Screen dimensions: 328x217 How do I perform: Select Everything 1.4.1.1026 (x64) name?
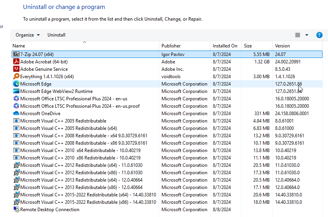pyautogui.click(x=47, y=77)
